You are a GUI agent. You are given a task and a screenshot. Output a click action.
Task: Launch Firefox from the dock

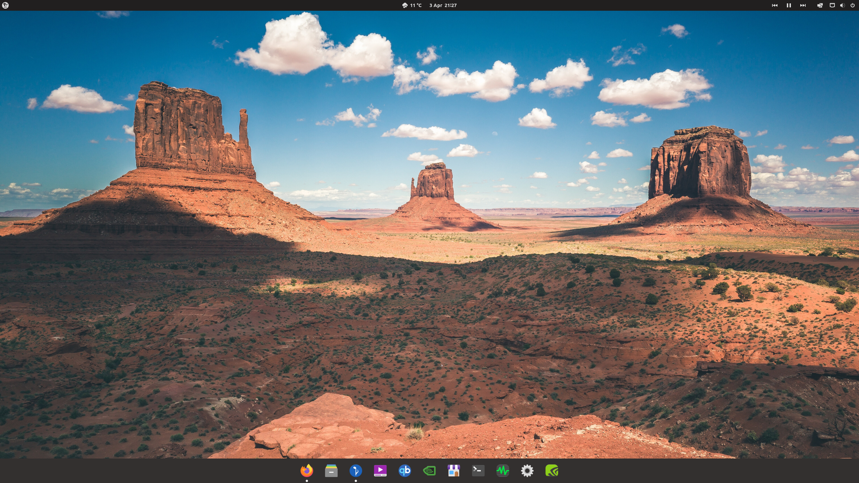tap(306, 471)
